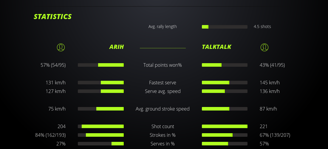Select the Total points won% label
The image size is (328, 149).
tap(163, 65)
